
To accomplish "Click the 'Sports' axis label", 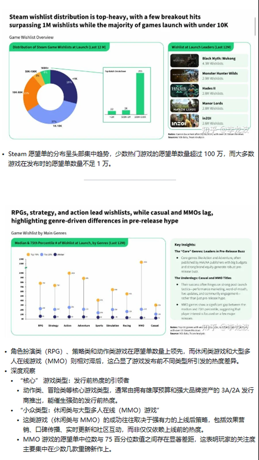I will [x=99, y=326].
